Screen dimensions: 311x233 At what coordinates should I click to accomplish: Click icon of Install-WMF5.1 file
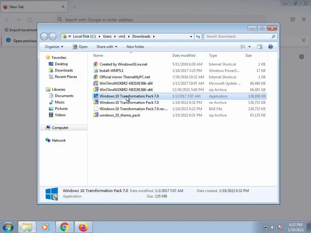pos(96,70)
